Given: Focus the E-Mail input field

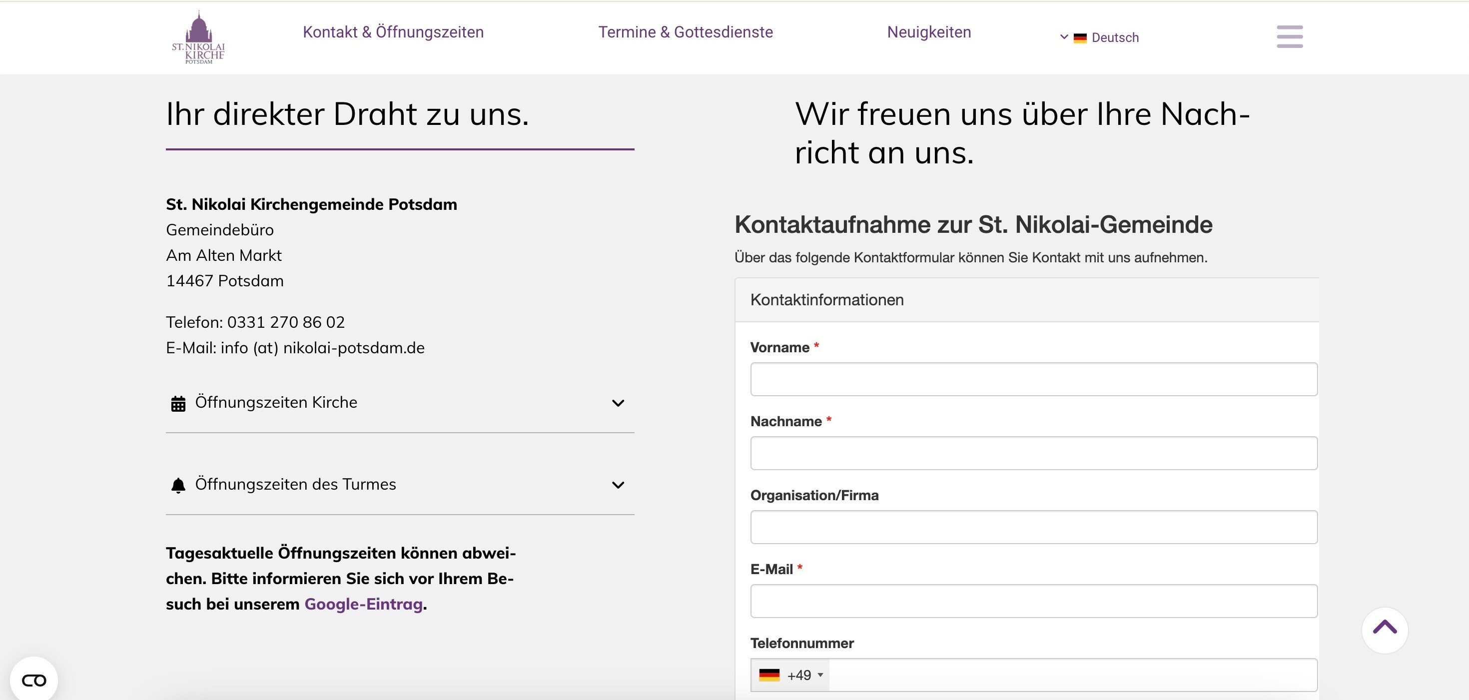Looking at the screenshot, I should (1033, 601).
